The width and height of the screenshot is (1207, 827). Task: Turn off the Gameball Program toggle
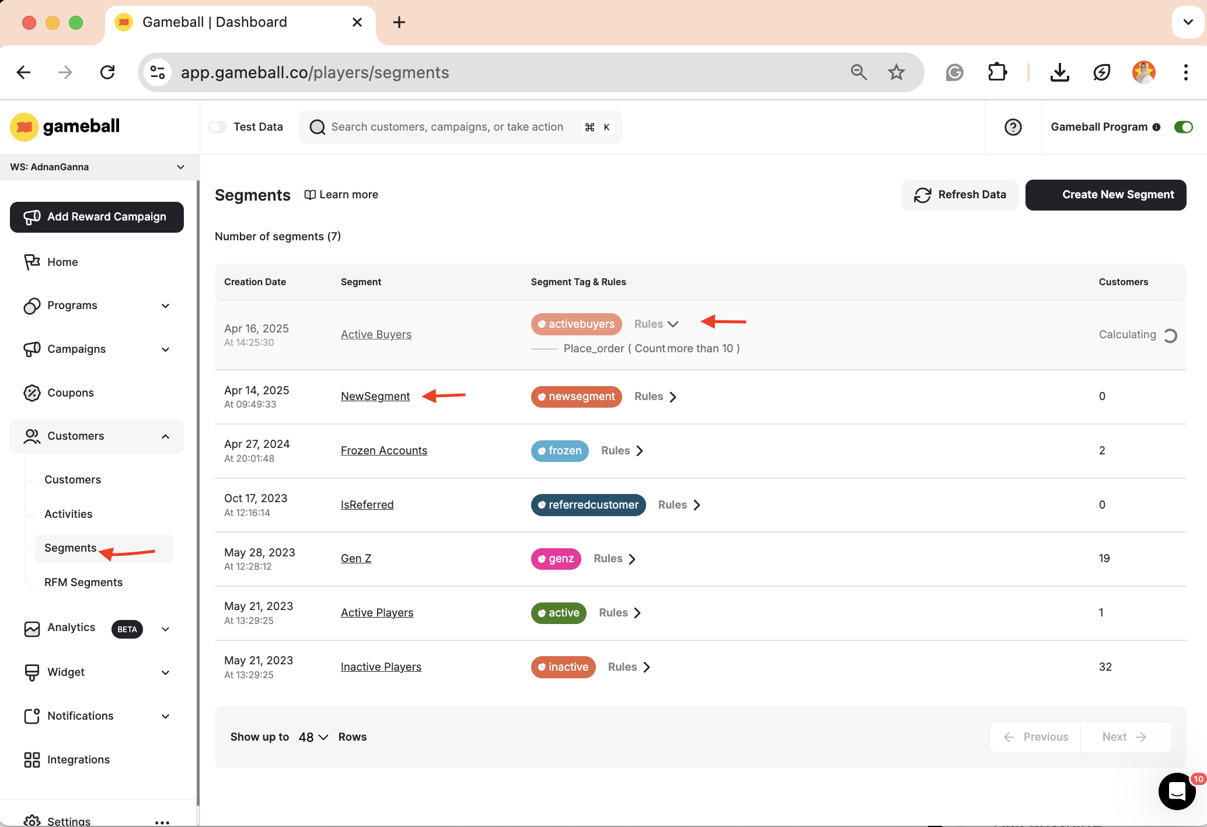[1183, 127]
